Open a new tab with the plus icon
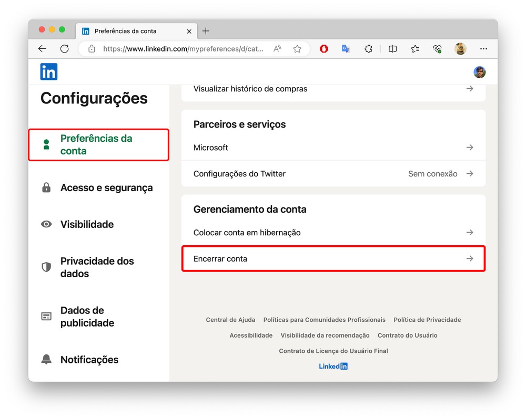The width and height of the screenshot is (526, 419). tap(206, 31)
